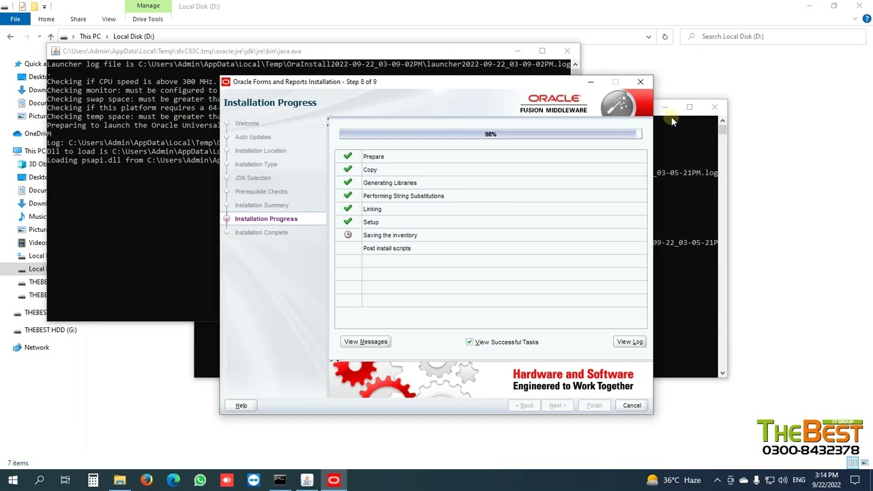Open the 36°C Haze weather widget
The image size is (873, 491).
pos(675,480)
